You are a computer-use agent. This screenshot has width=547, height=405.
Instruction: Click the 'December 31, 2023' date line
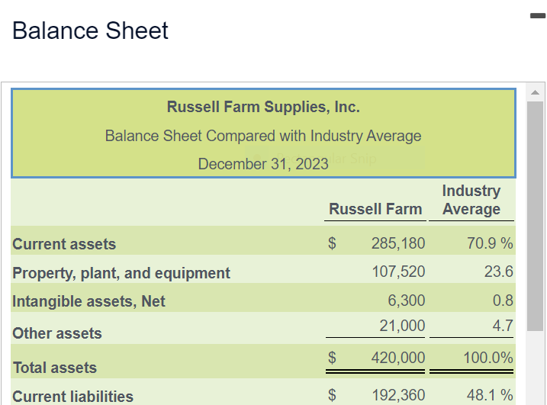pos(263,164)
